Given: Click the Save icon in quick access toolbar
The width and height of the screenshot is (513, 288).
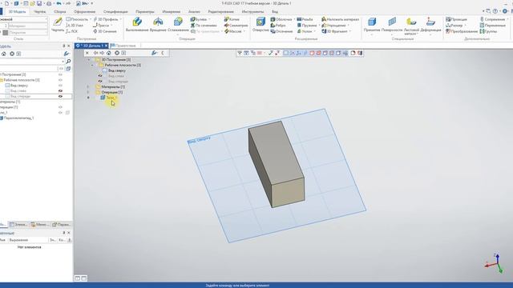Looking at the screenshot, I should [39, 3].
